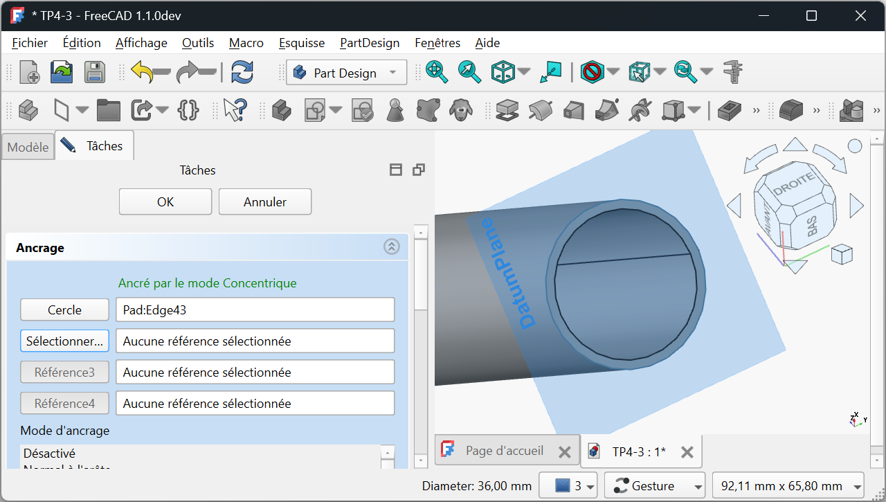Click the blue color swatch in status bar
This screenshot has width=886, height=502.
click(562, 486)
